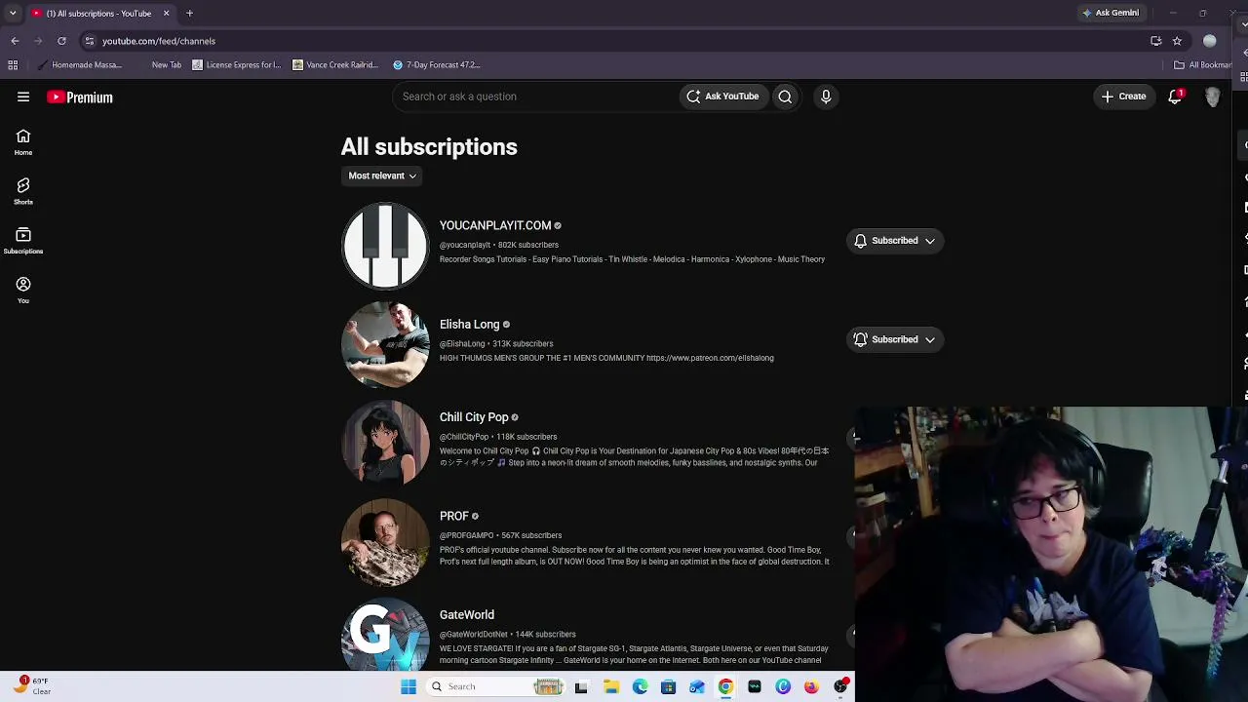Install the YouTube app from address bar
Viewport: 1248px width, 702px height.
[1156, 41]
